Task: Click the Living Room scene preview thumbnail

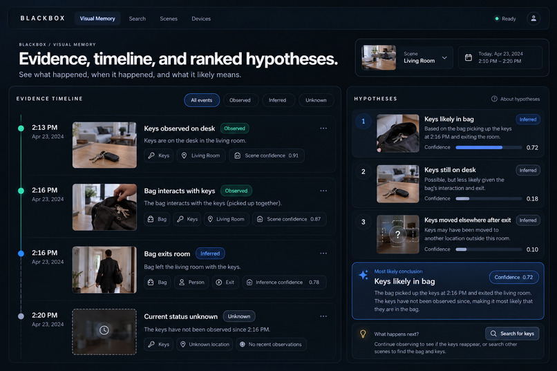Action: pos(379,57)
